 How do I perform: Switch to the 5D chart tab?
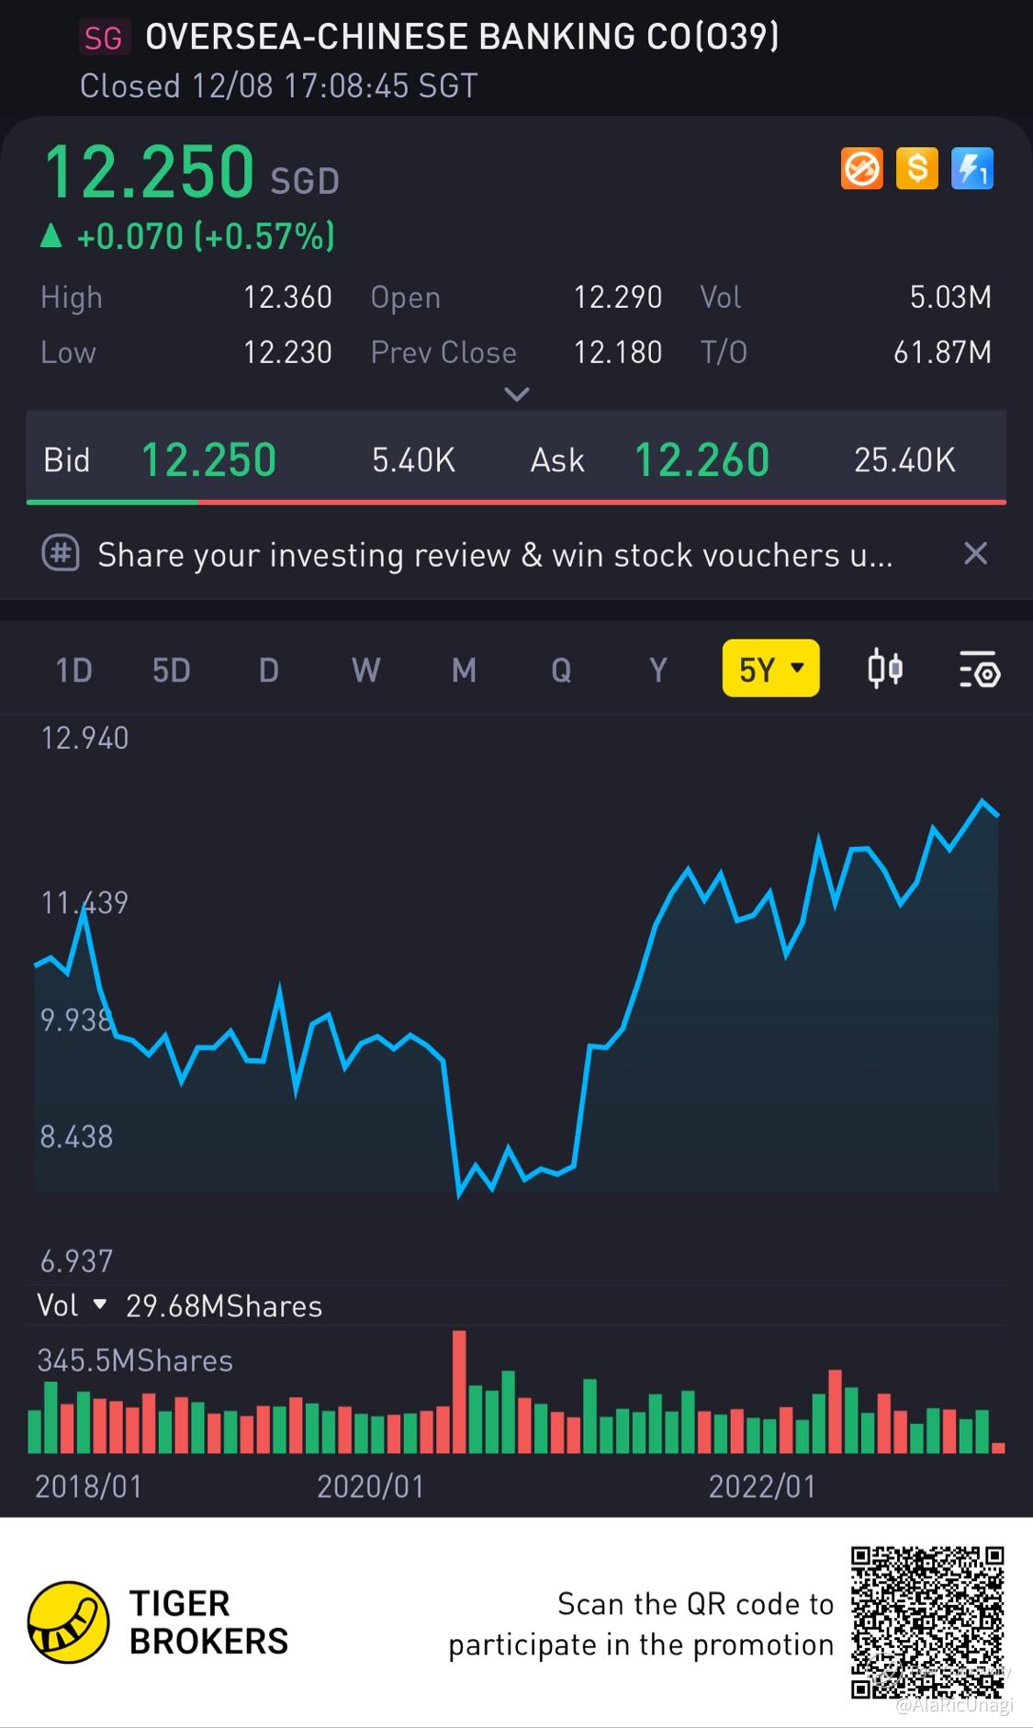point(172,670)
